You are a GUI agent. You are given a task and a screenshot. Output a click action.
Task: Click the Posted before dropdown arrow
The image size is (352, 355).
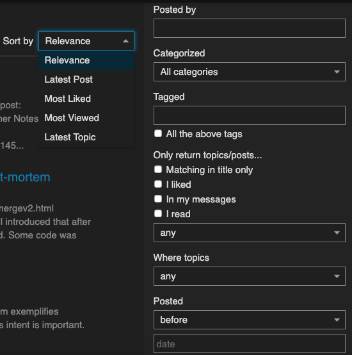coord(337,320)
